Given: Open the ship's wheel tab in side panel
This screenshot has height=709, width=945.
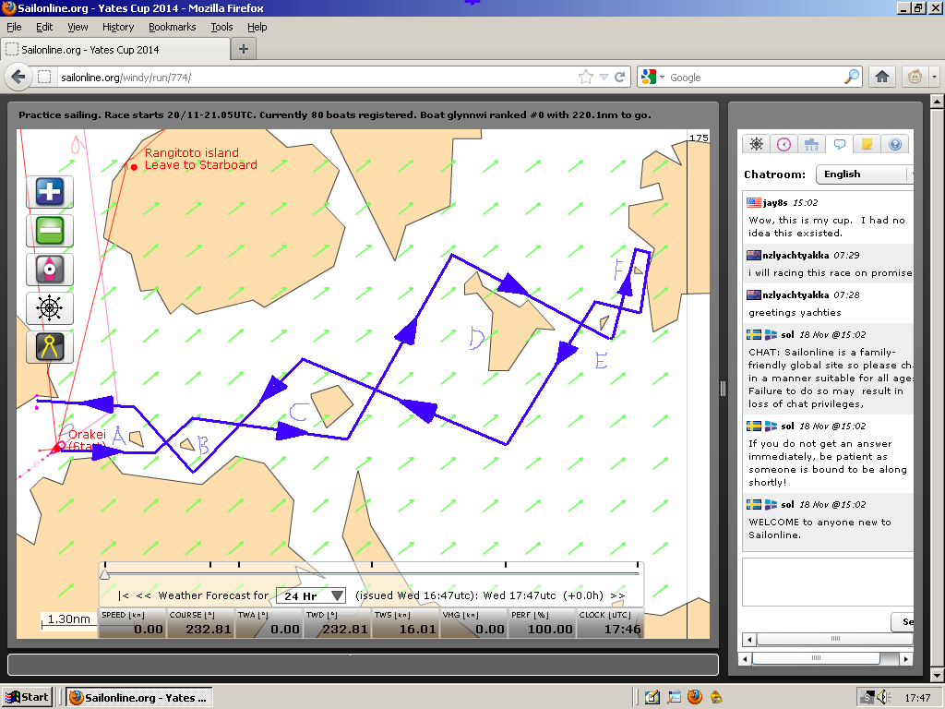Looking at the screenshot, I should [x=757, y=144].
